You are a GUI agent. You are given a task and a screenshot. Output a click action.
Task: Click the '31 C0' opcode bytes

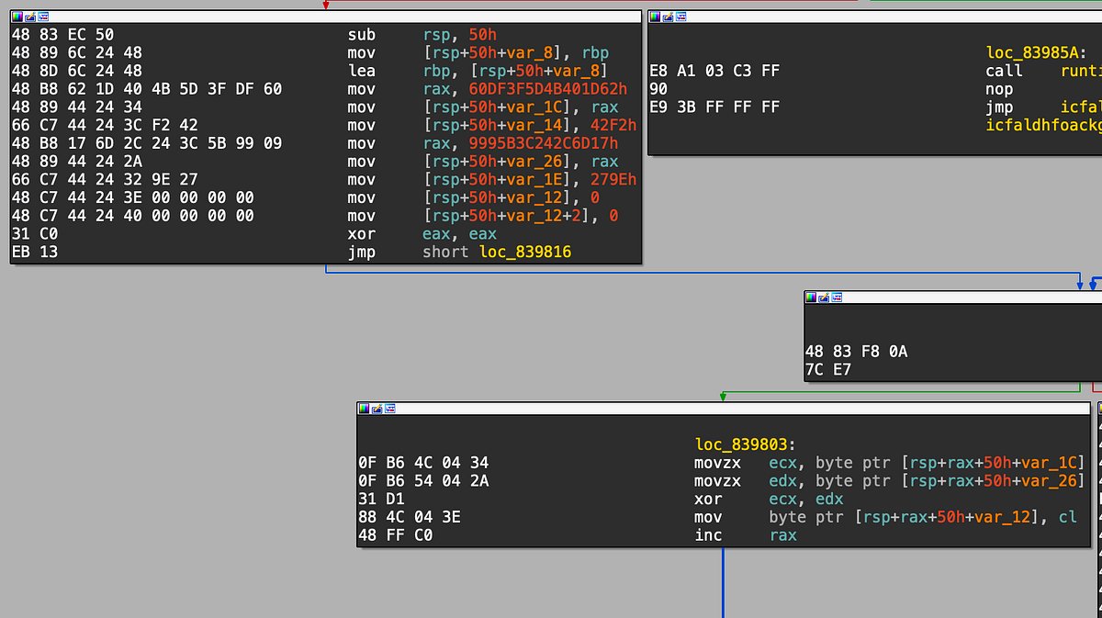coord(35,234)
